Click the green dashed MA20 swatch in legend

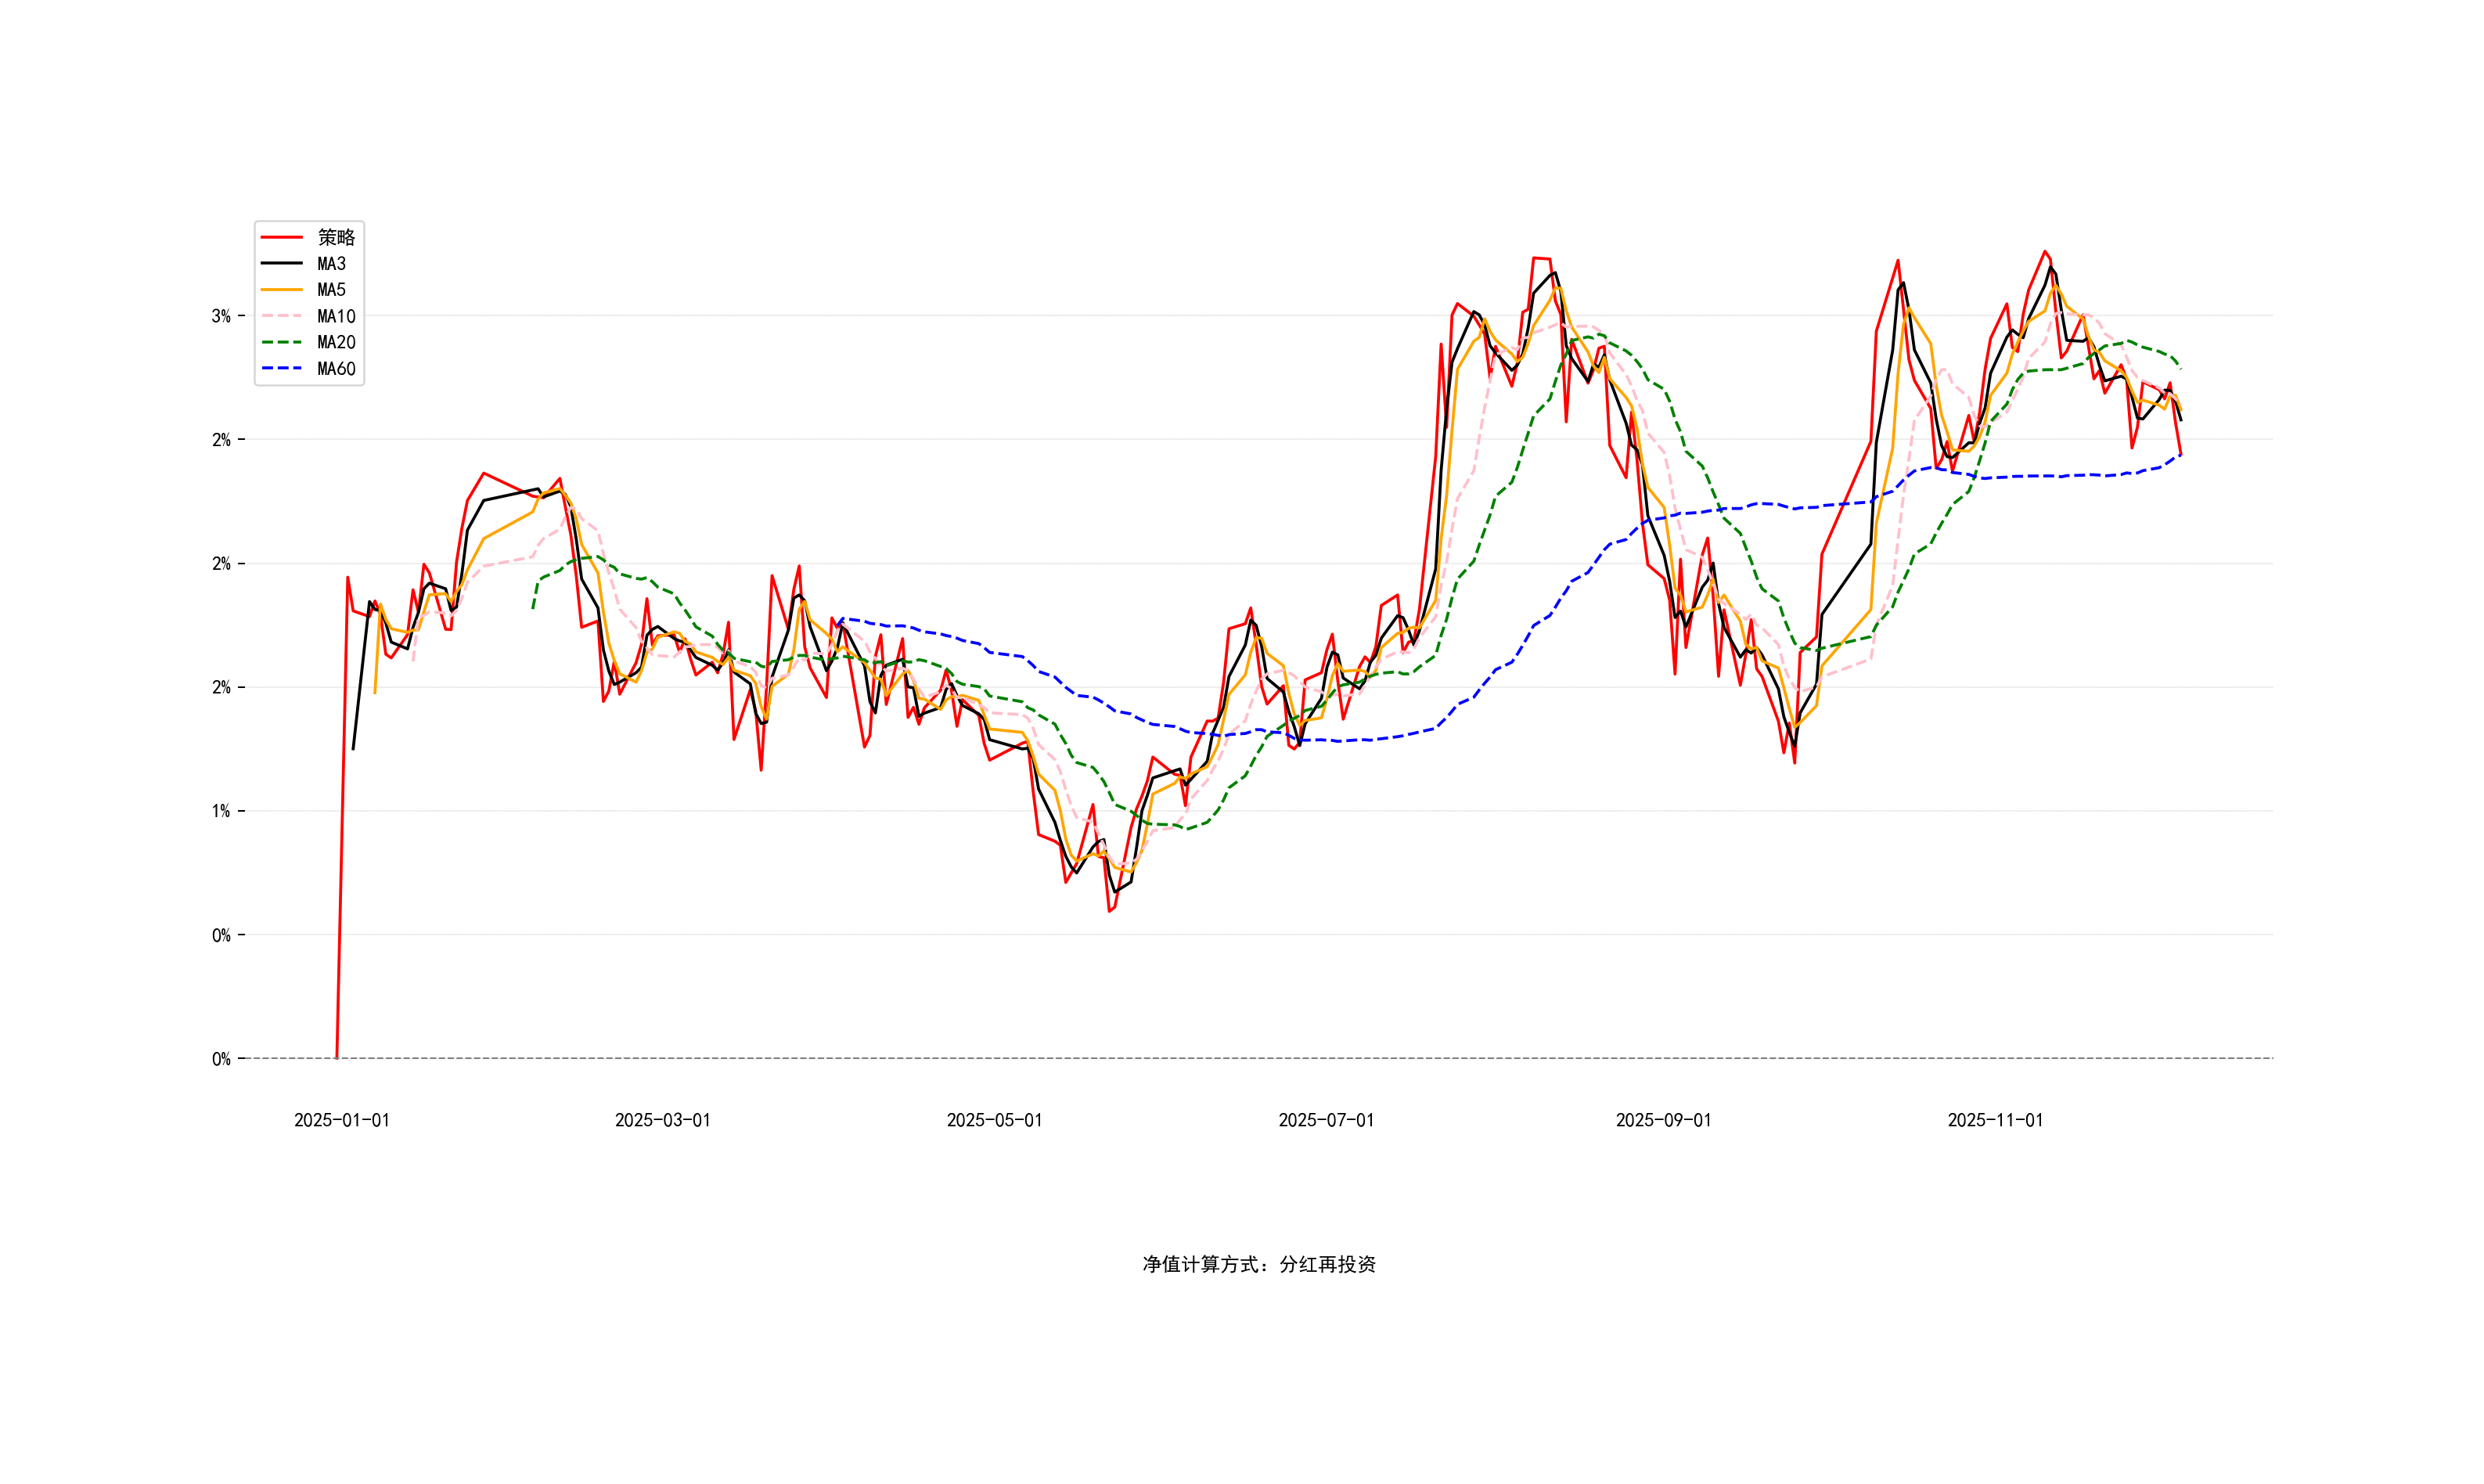281,342
